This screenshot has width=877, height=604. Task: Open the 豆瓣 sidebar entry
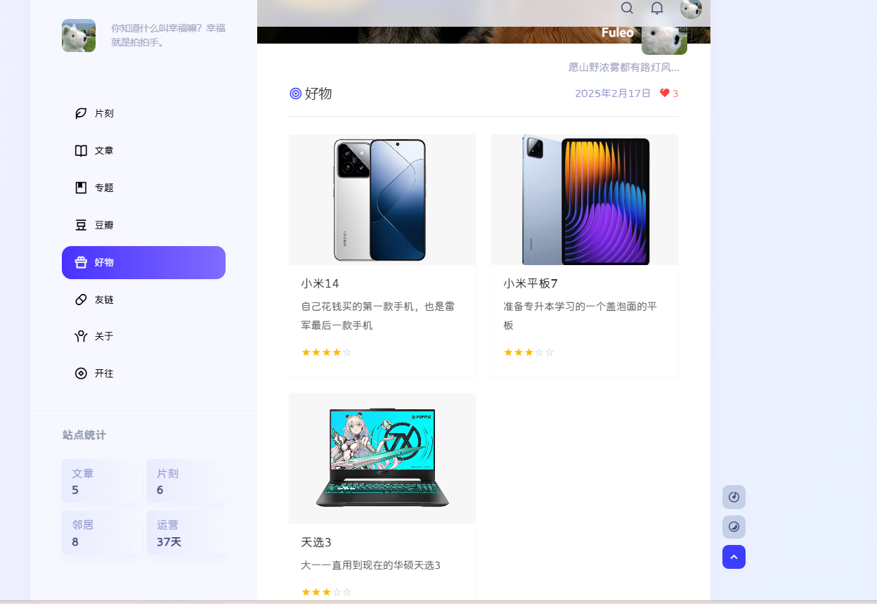pos(143,225)
